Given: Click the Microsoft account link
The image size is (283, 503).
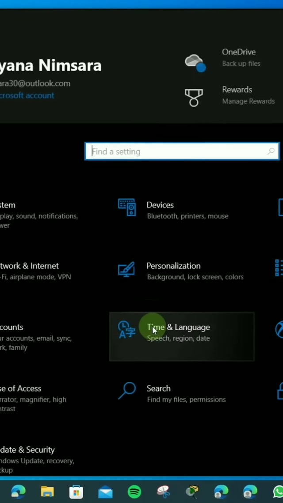Looking at the screenshot, I should (x=27, y=95).
